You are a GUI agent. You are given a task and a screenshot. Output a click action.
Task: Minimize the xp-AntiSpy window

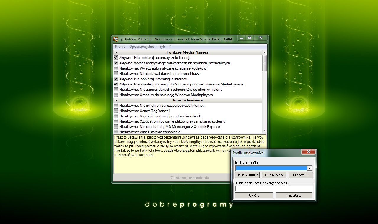click(242, 38)
